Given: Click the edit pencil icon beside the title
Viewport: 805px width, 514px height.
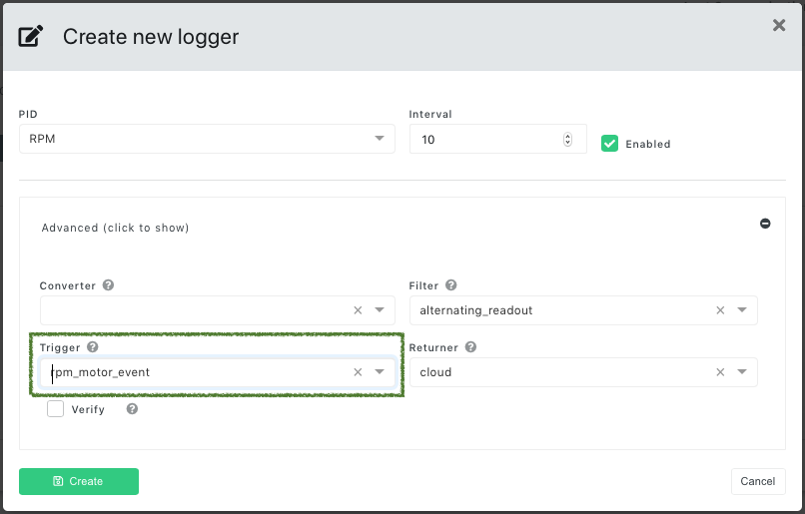Looking at the screenshot, I should coord(31,36).
